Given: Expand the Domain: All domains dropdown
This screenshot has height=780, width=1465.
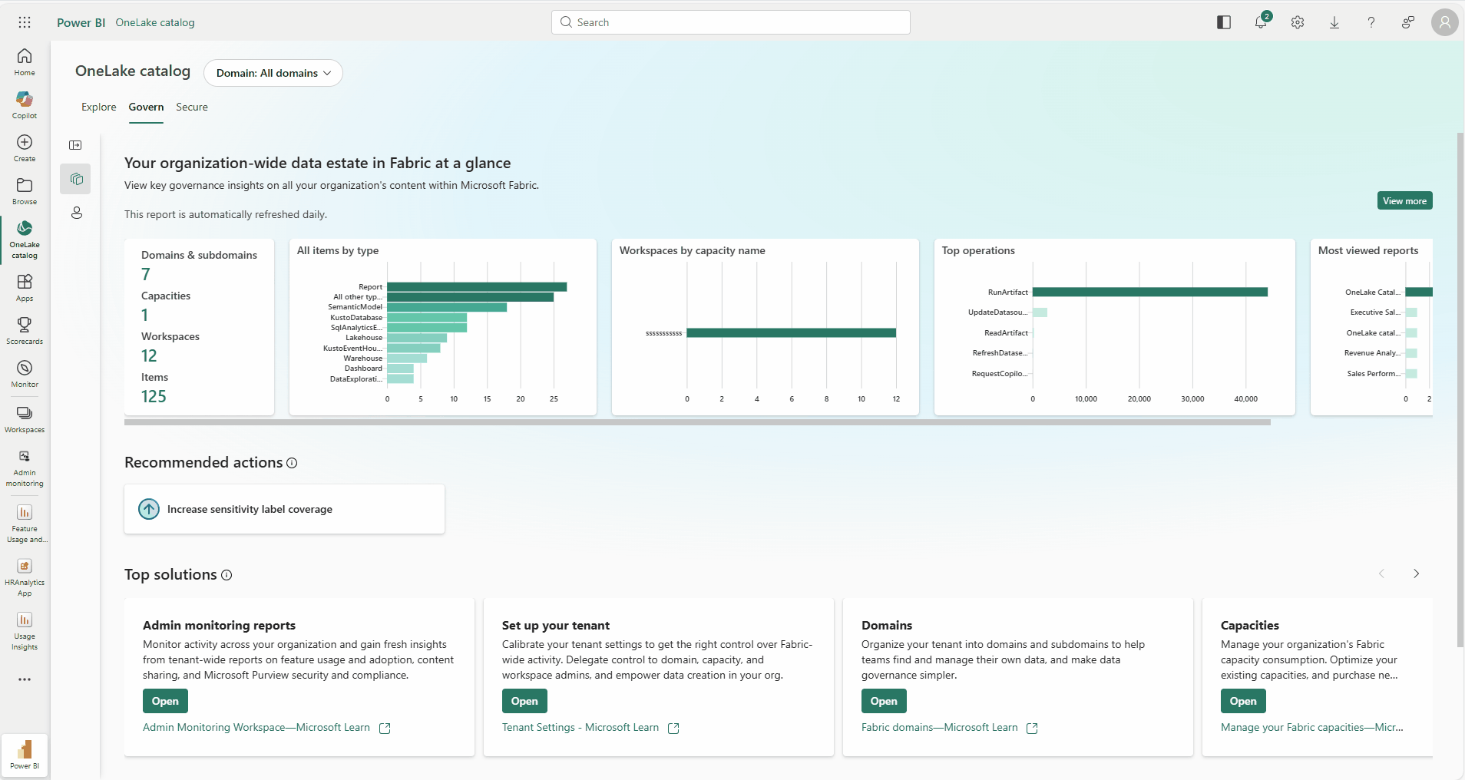Looking at the screenshot, I should (273, 73).
